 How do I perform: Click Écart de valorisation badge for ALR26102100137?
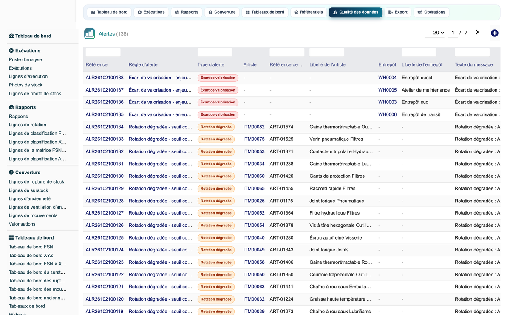coord(218,90)
